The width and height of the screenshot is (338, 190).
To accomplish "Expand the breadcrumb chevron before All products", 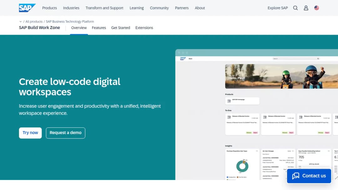I will 20,22.
